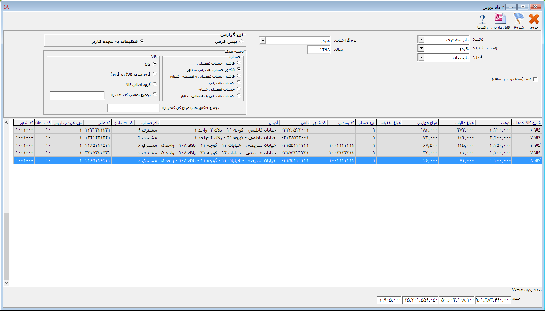Open the فایل دارایی file icon
545x311 pixels.
click(500, 21)
